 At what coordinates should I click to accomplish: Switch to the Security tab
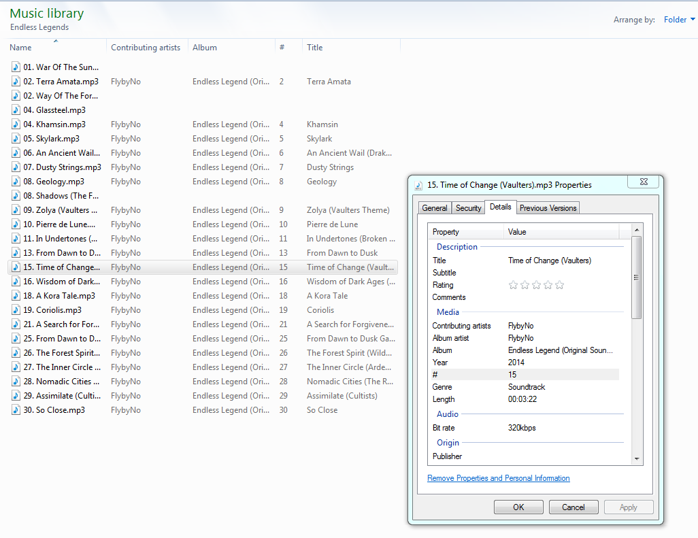pyautogui.click(x=468, y=208)
